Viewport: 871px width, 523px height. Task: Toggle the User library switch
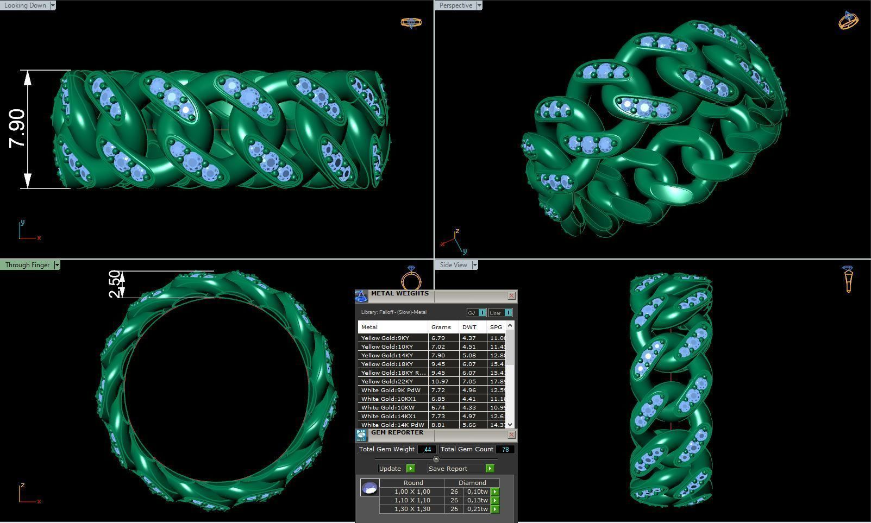500,313
